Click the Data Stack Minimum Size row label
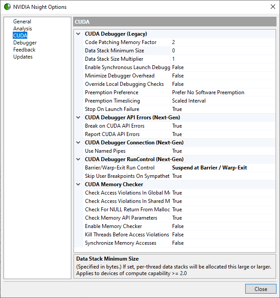The width and height of the screenshot is (280, 298). 114,51
